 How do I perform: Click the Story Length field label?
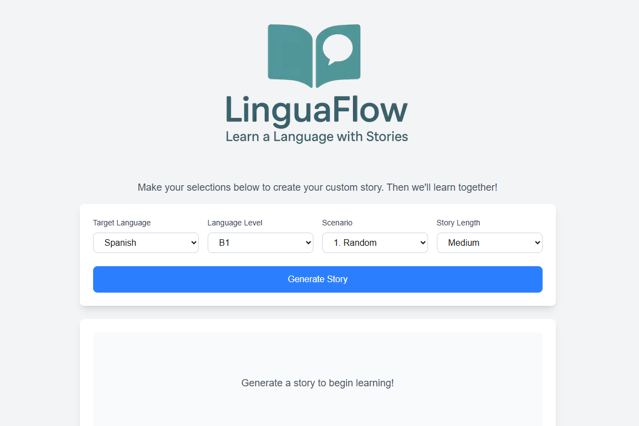[458, 223]
